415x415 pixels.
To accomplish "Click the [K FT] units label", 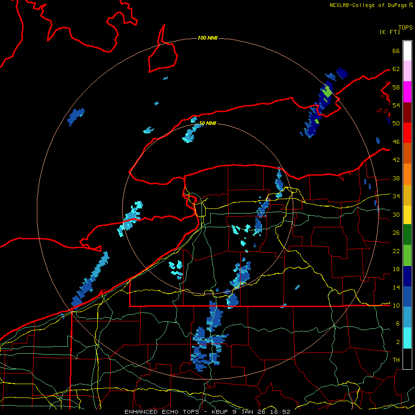I will coord(390,32).
